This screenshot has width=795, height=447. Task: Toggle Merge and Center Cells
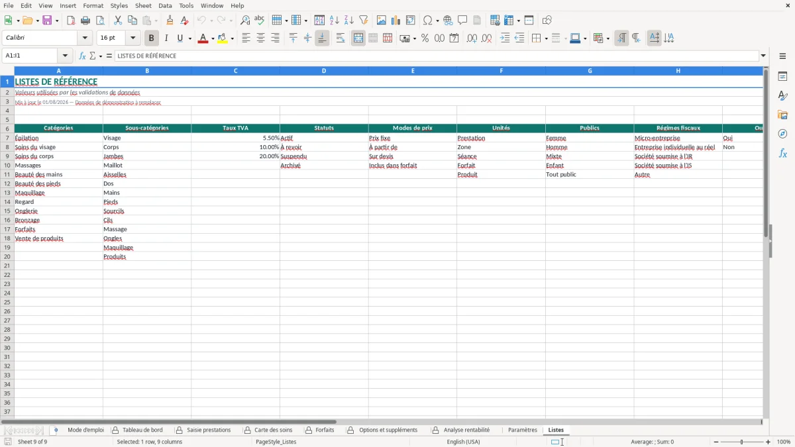[358, 38]
